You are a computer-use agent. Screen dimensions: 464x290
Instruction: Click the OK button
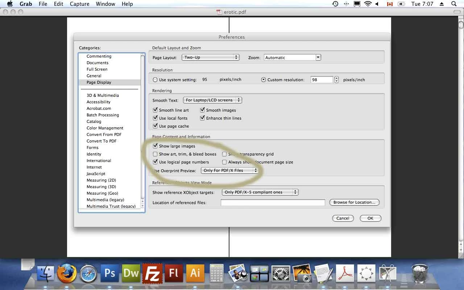point(370,218)
